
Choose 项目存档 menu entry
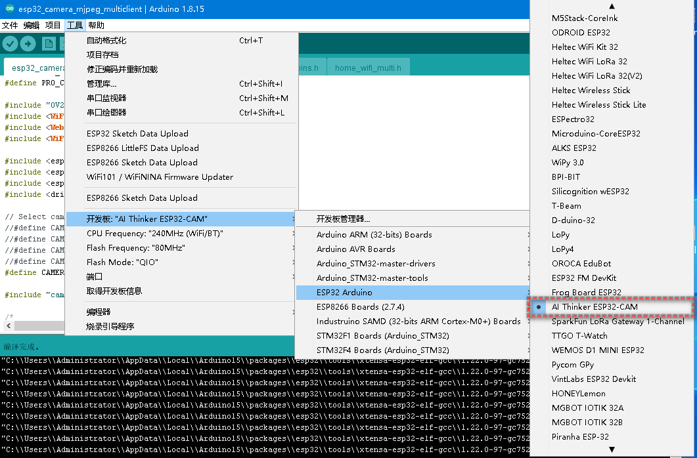pyautogui.click(x=181, y=54)
